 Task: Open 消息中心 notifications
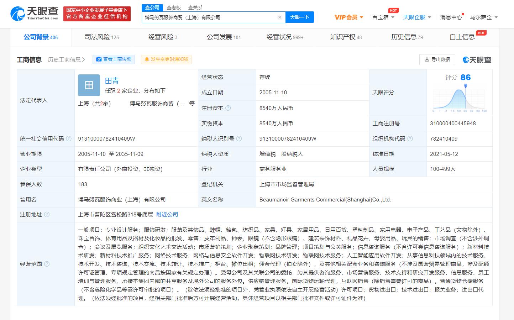point(451,17)
